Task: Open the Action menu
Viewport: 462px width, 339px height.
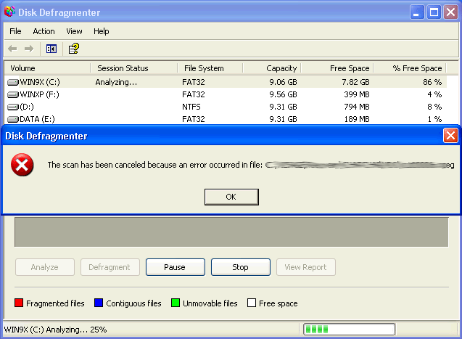Action: pyautogui.click(x=44, y=31)
